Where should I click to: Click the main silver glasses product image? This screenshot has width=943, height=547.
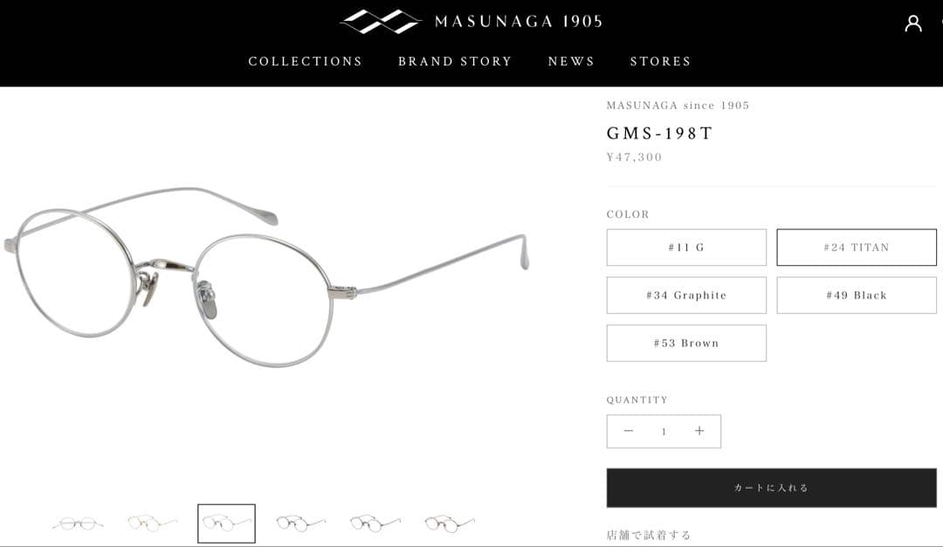coord(265,277)
